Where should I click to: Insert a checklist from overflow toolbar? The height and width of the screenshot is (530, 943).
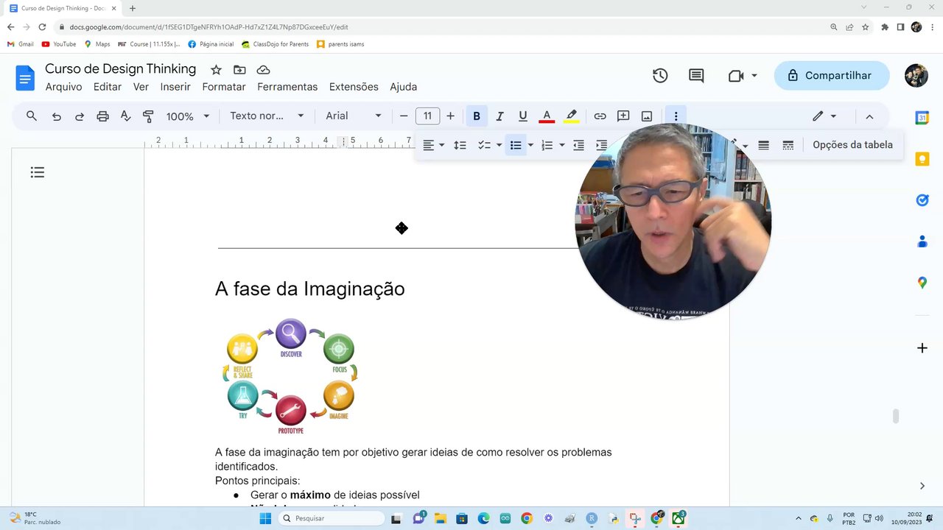(x=484, y=145)
